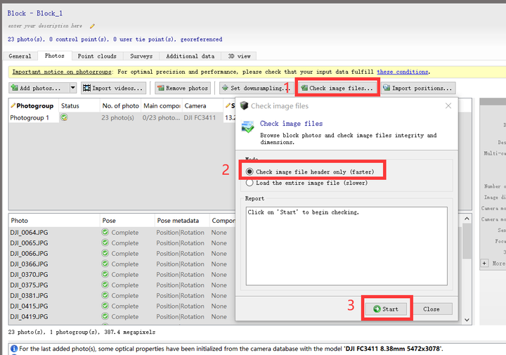This screenshot has width=506, height=355.
Task: Open the Add photos dropdown arrow
Action: pos(73,88)
